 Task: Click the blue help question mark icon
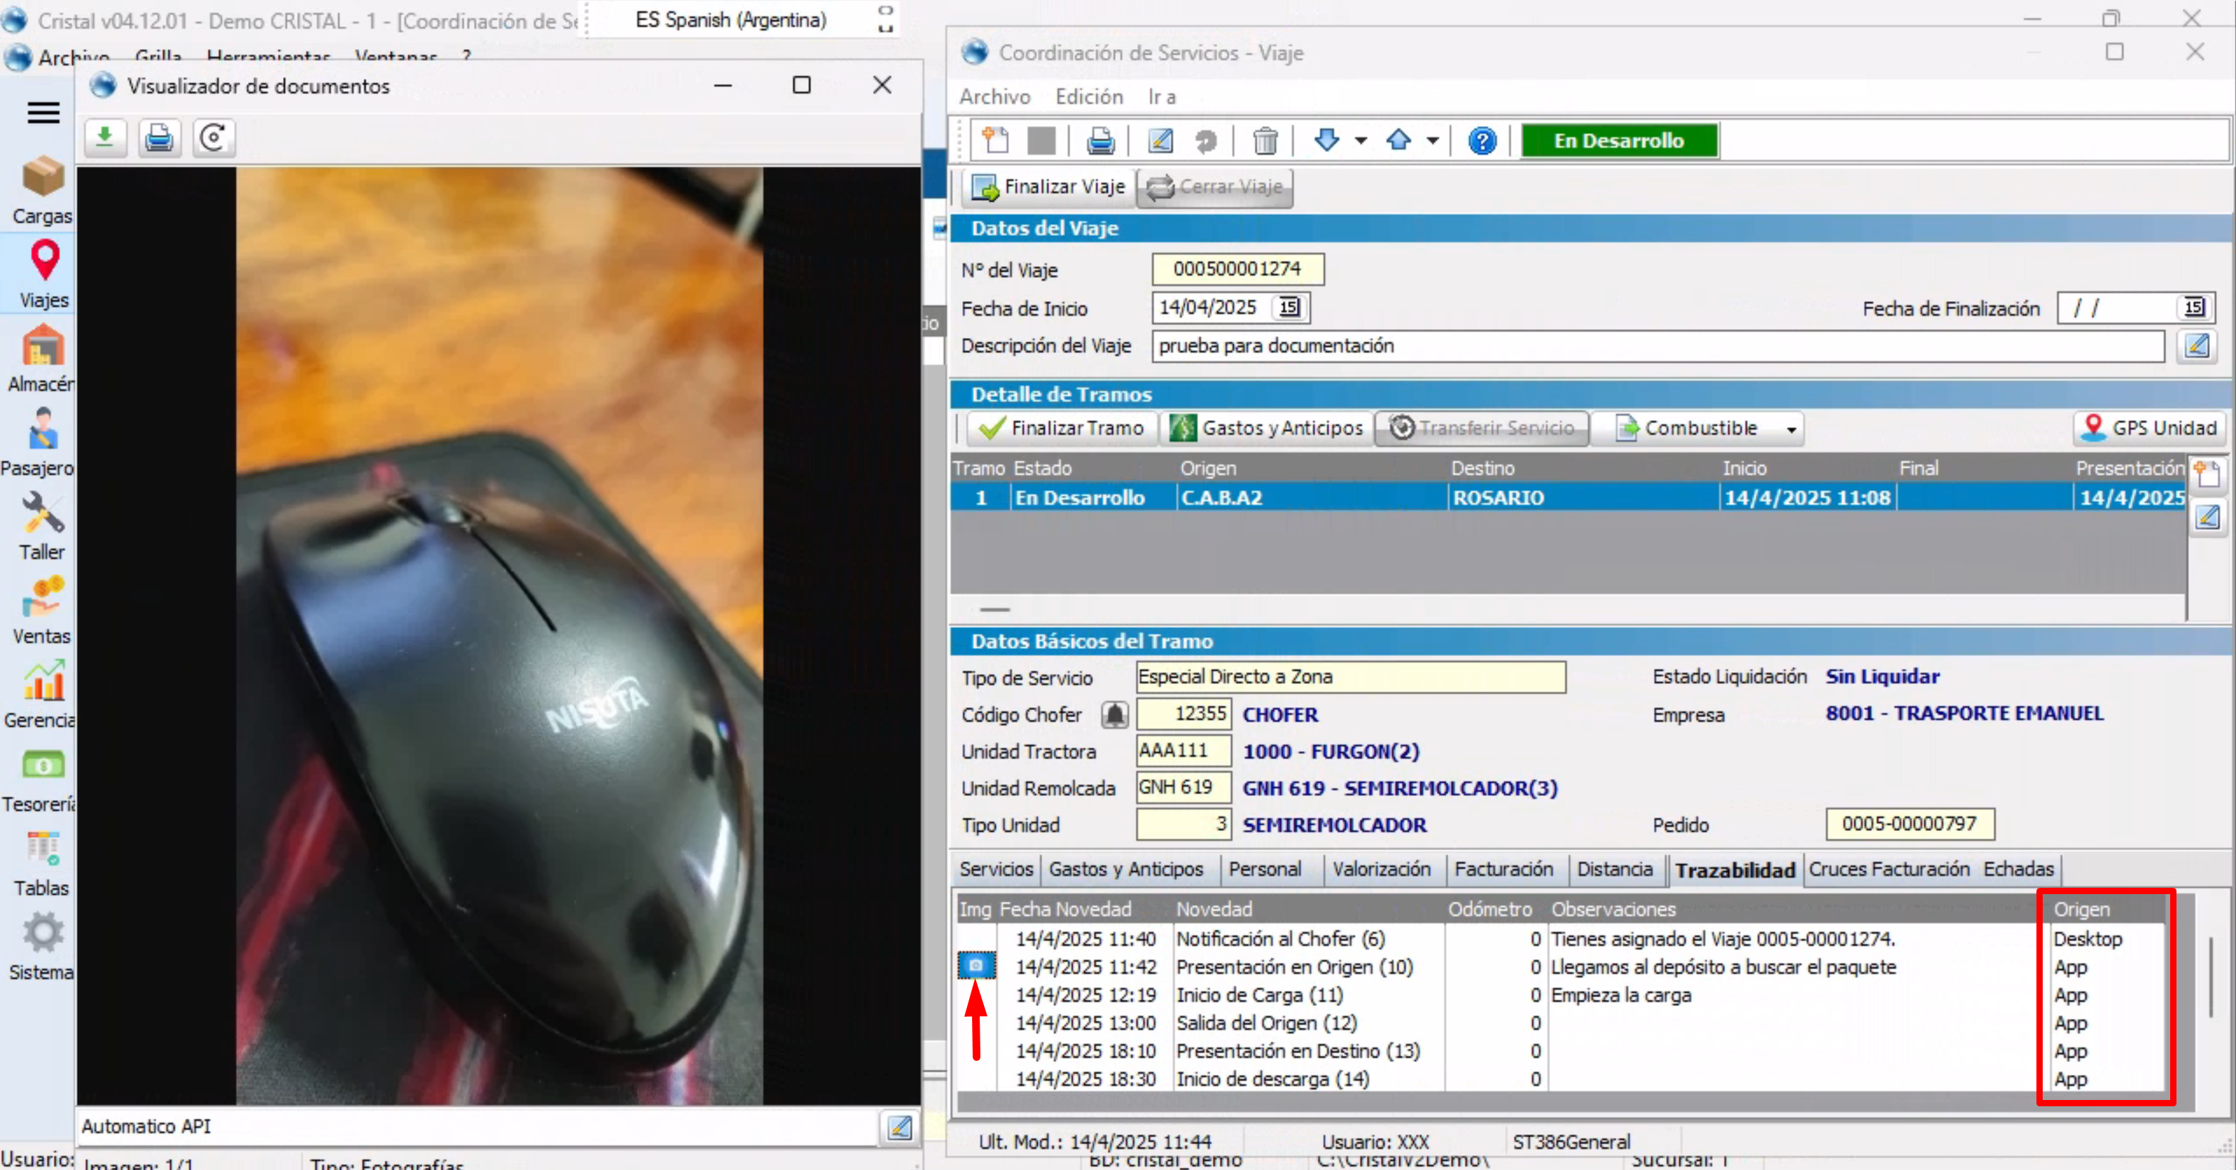(1482, 140)
